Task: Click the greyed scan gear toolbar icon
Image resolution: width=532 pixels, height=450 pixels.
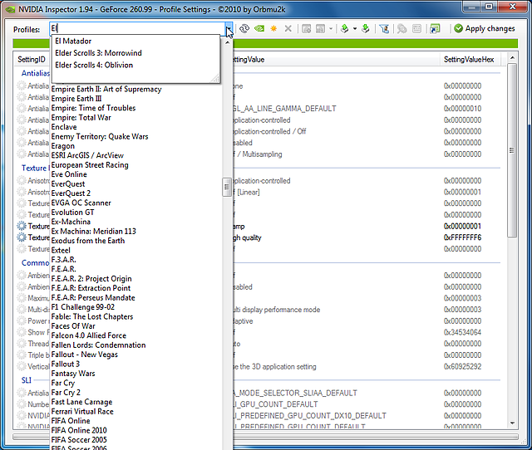Action: pos(401,29)
